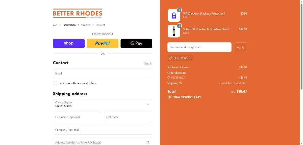The height and width of the screenshot is (145, 303).
Task: Check Email me with news and offers
Action: pyautogui.click(x=55, y=83)
